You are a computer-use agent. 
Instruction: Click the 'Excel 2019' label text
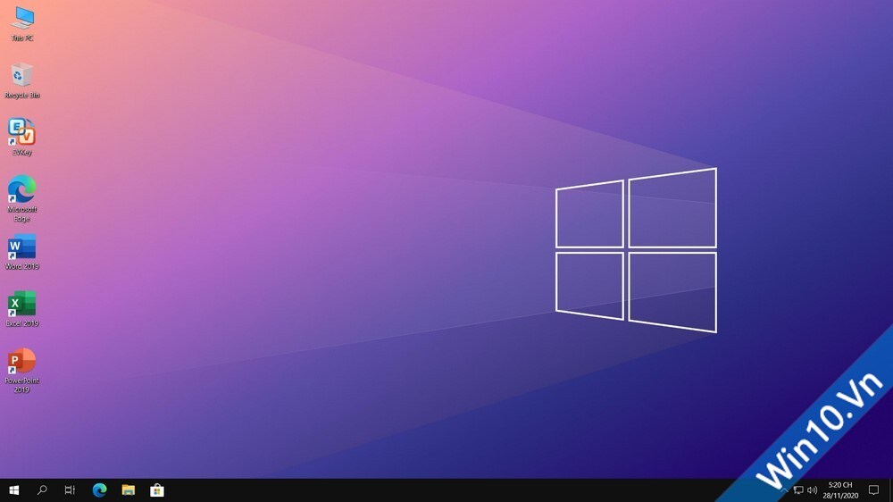click(x=22, y=323)
